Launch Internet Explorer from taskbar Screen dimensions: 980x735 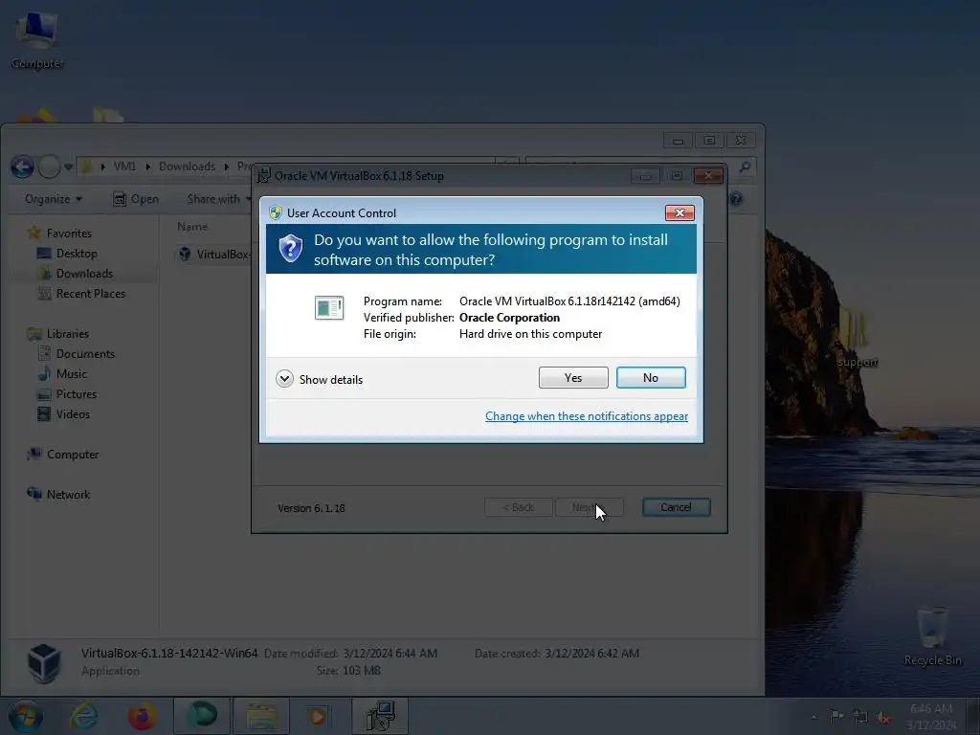coord(83,716)
